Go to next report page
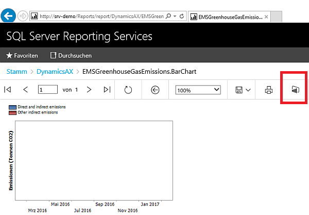The width and height of the screenshot is (309, 215). pos(89,90)
